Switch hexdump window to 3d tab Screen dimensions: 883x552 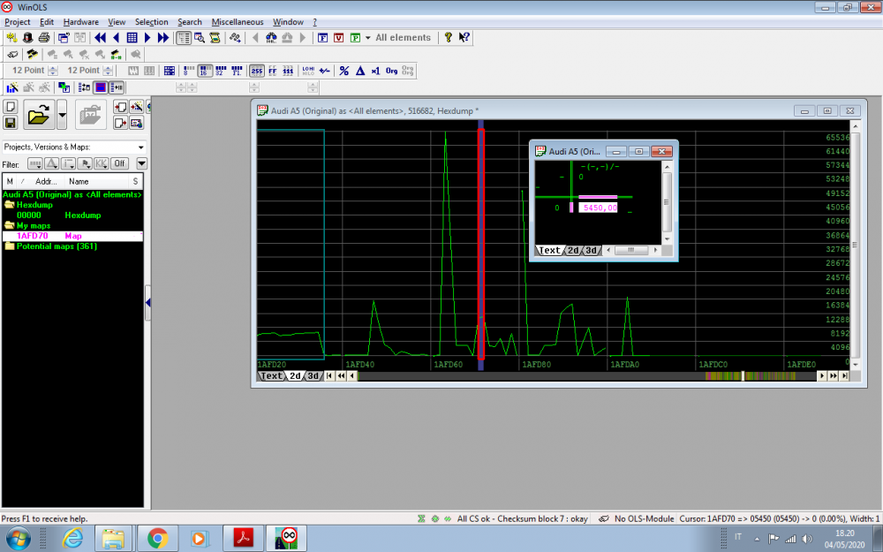313,375
